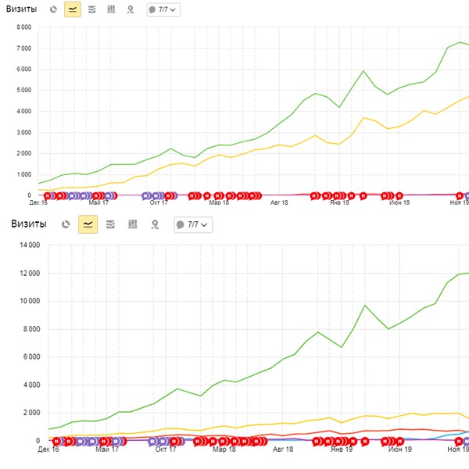This screenshot has width=469, height=469.
Task: Switch bottom Визиты chart to pie view
Action: click(x=66, y=224)
